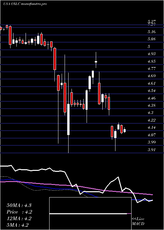The width and height of the screenshot is (164, 230).
Task: Select the 4.3 price axis label
Action: 151,113
